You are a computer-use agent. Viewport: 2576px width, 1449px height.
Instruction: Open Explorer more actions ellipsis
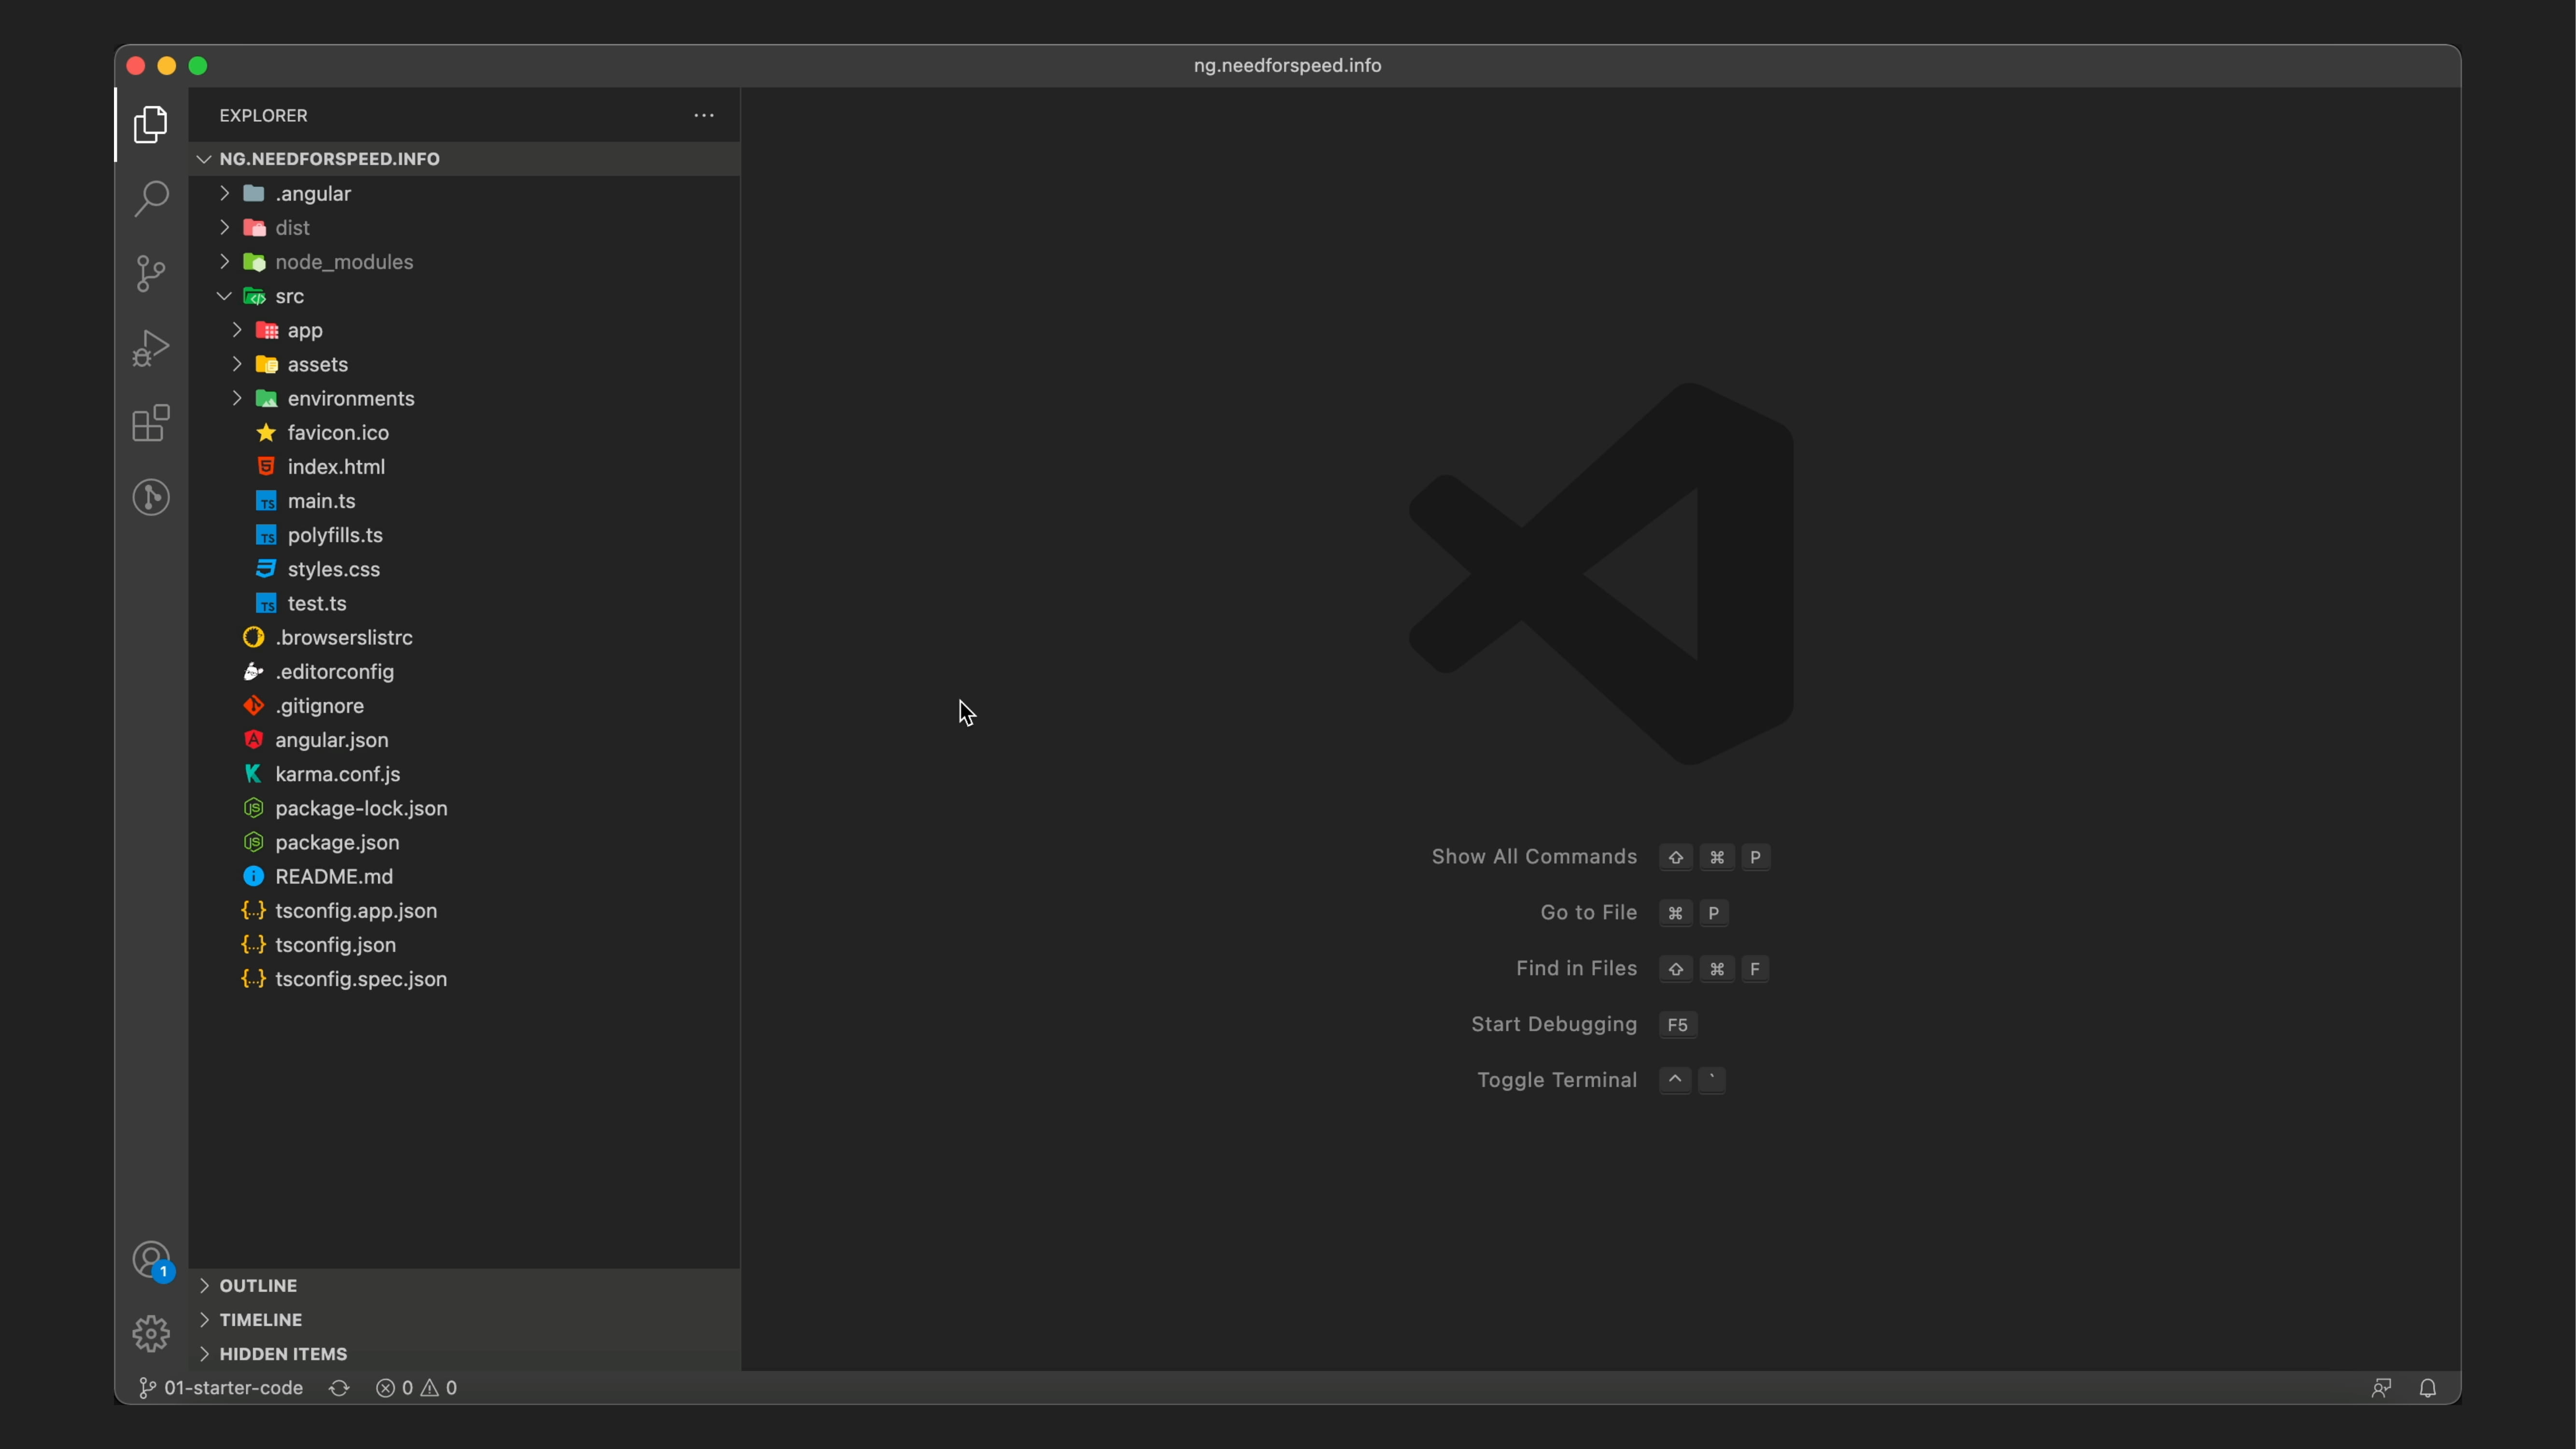tap(704, 116)
